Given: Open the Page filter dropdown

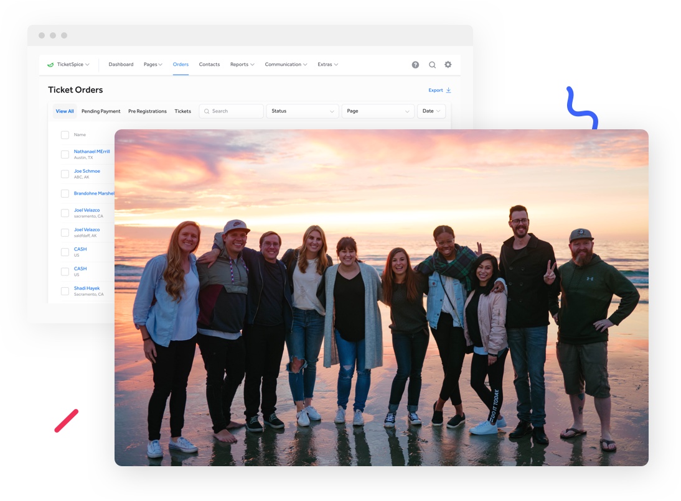Looking at the screenshot, I should pos(378,111).
